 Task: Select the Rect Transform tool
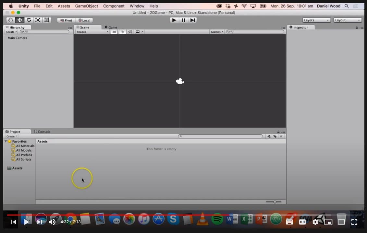(47, 20)
